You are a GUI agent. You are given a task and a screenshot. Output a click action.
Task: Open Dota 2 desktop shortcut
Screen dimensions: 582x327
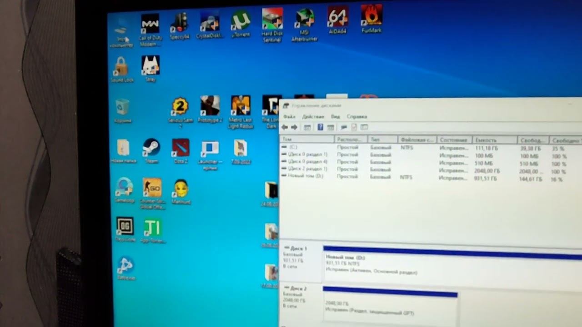[x=181, y=151]
